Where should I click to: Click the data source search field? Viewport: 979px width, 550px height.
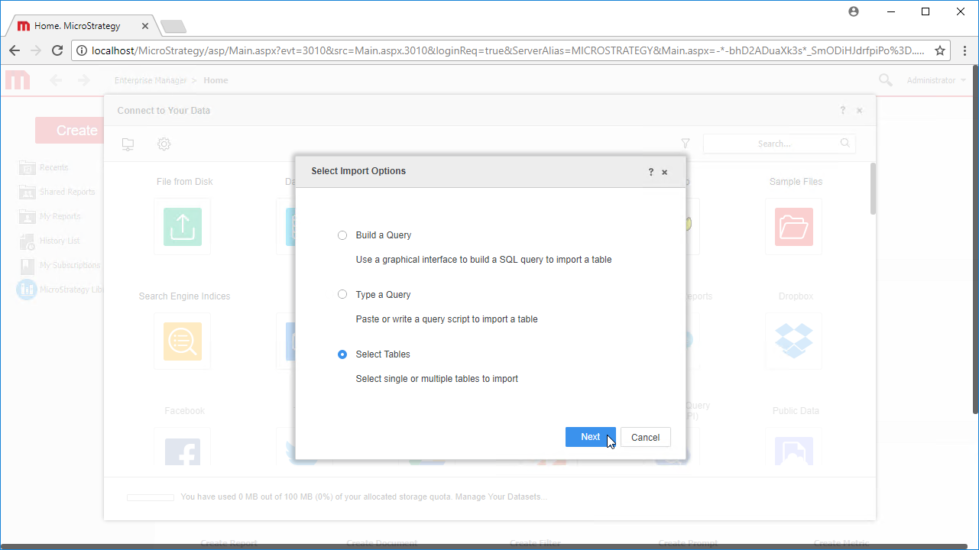[774, 144]
